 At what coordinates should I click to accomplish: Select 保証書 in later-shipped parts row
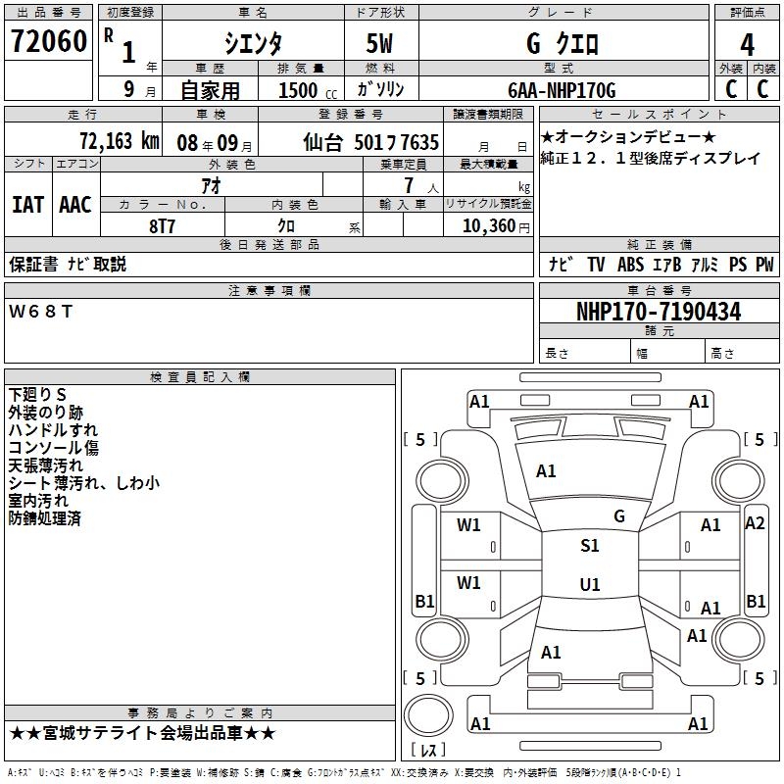[x=33, y=264]
